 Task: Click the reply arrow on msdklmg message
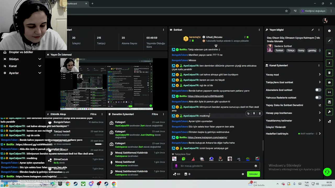(x=248, y=114)
